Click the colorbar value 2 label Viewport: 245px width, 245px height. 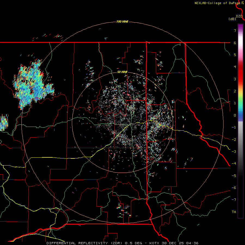point(235,91)
